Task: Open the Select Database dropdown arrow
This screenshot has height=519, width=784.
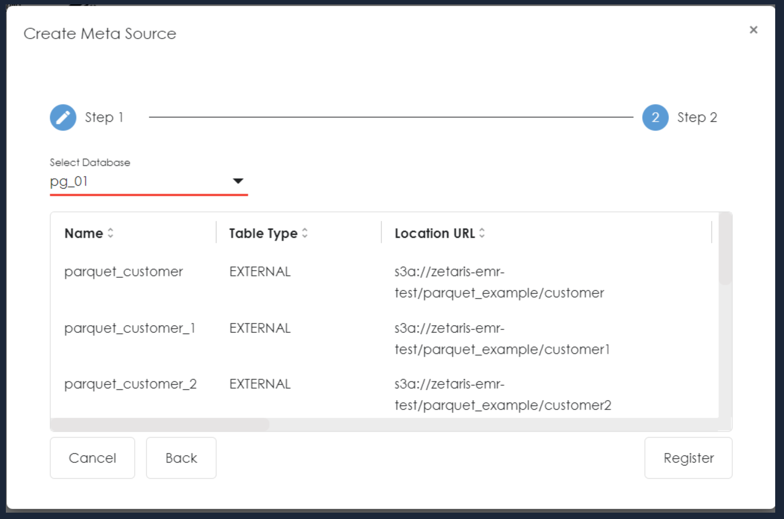Action: point(238,181)
